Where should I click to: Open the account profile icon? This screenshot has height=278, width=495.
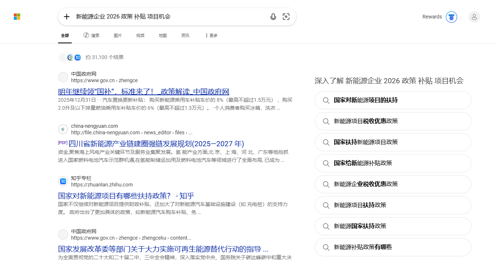click(x=474, y=17)
